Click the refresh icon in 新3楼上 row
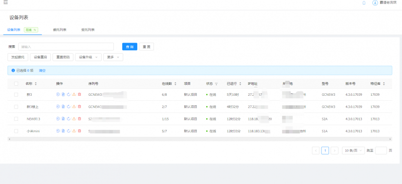Screen dimensions: 402x184 (68, 107)
